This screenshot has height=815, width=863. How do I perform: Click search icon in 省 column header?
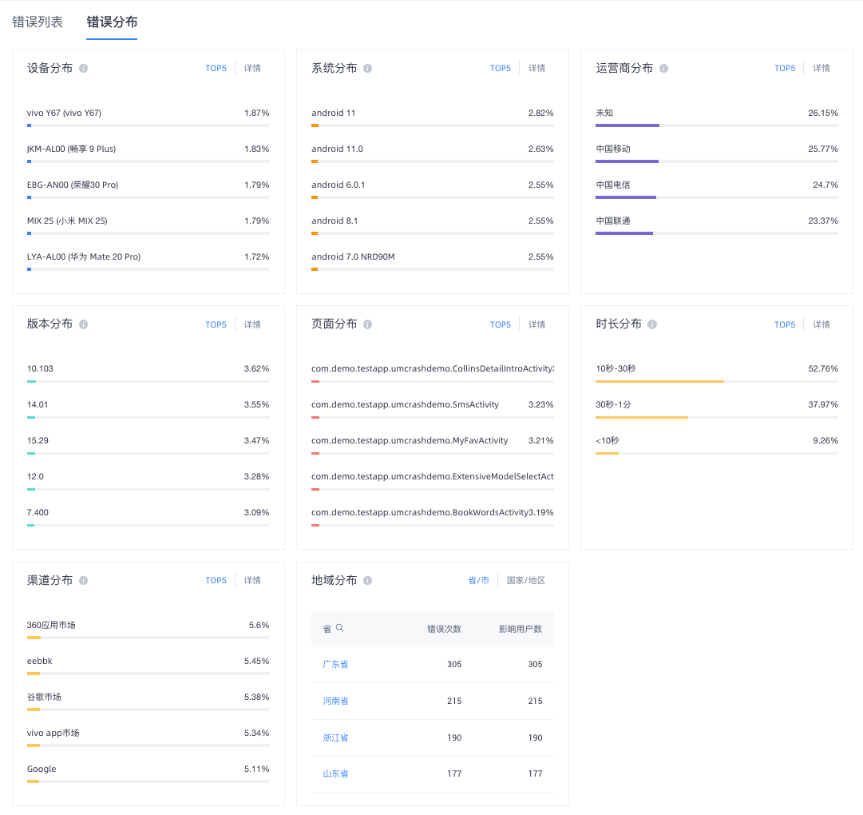click(339, 628)
